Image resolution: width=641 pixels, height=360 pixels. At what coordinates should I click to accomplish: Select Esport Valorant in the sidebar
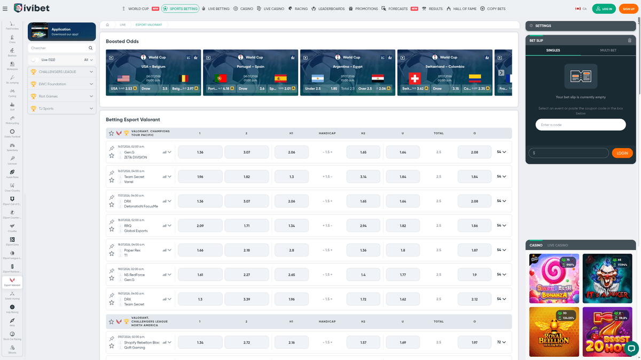[x=12, y=282]
